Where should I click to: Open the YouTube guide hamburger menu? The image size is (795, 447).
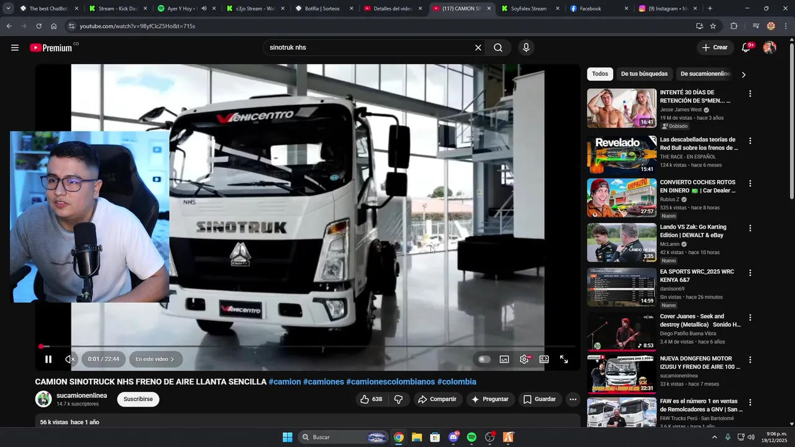coord(15,48)
